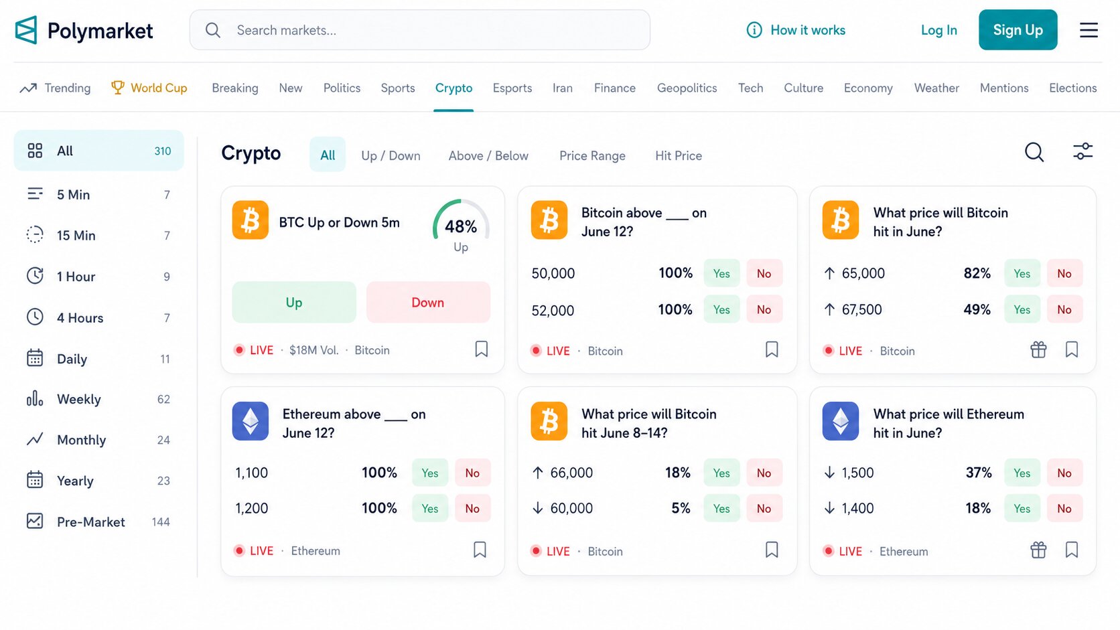Click gift icon on Bitcoin hit in June card
This screenshot has width=1120, height=630.
[1038, 349]
